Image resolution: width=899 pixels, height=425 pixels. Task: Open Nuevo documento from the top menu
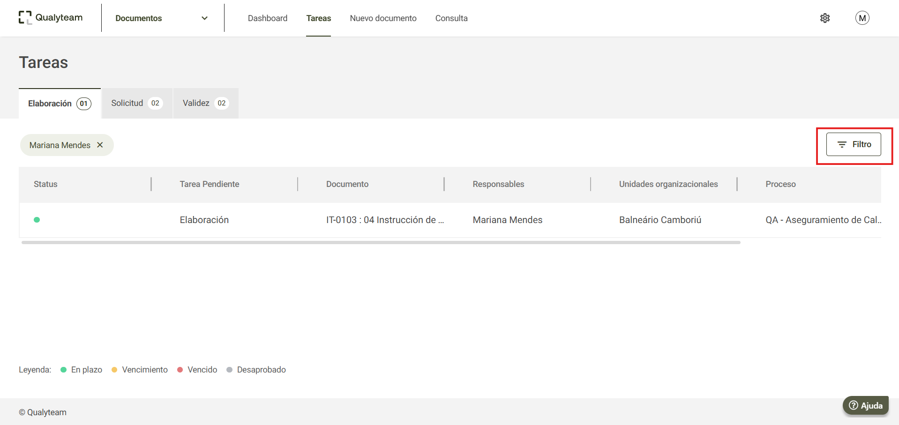click(383, 18)
